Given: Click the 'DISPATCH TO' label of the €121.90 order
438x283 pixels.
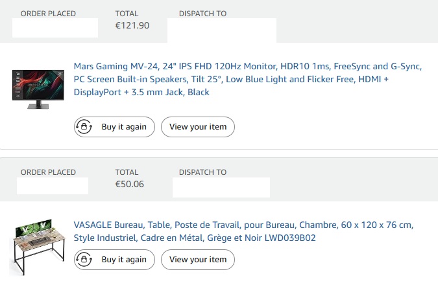Looking at the screenshot, I should pos(203,14).
